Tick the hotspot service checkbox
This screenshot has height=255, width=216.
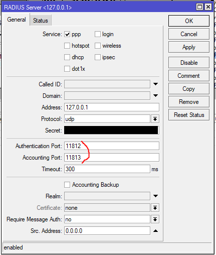[x=67, y=46]
